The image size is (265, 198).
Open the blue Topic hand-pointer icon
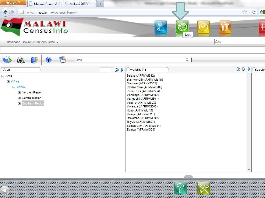point(161,27)
